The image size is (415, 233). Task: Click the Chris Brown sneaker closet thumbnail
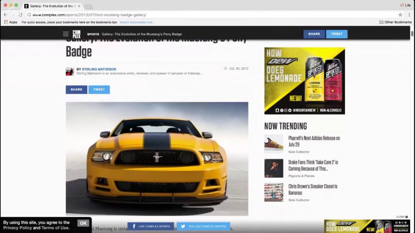(x=274, y=192)
